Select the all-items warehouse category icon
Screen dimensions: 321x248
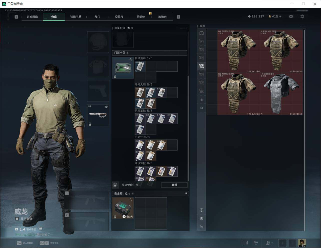pyautogui.click(x=202, y=33)
